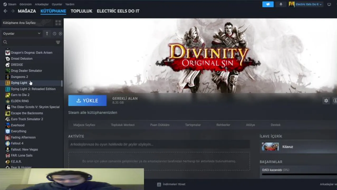337x190 pixels.
Task: Click the Steam logo icon
Action: [x=5, y=4]
